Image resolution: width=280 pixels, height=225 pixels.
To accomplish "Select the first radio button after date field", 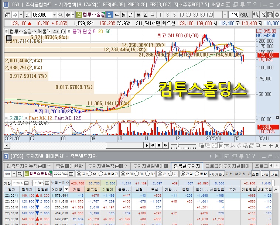I will [x=79, y=174].
